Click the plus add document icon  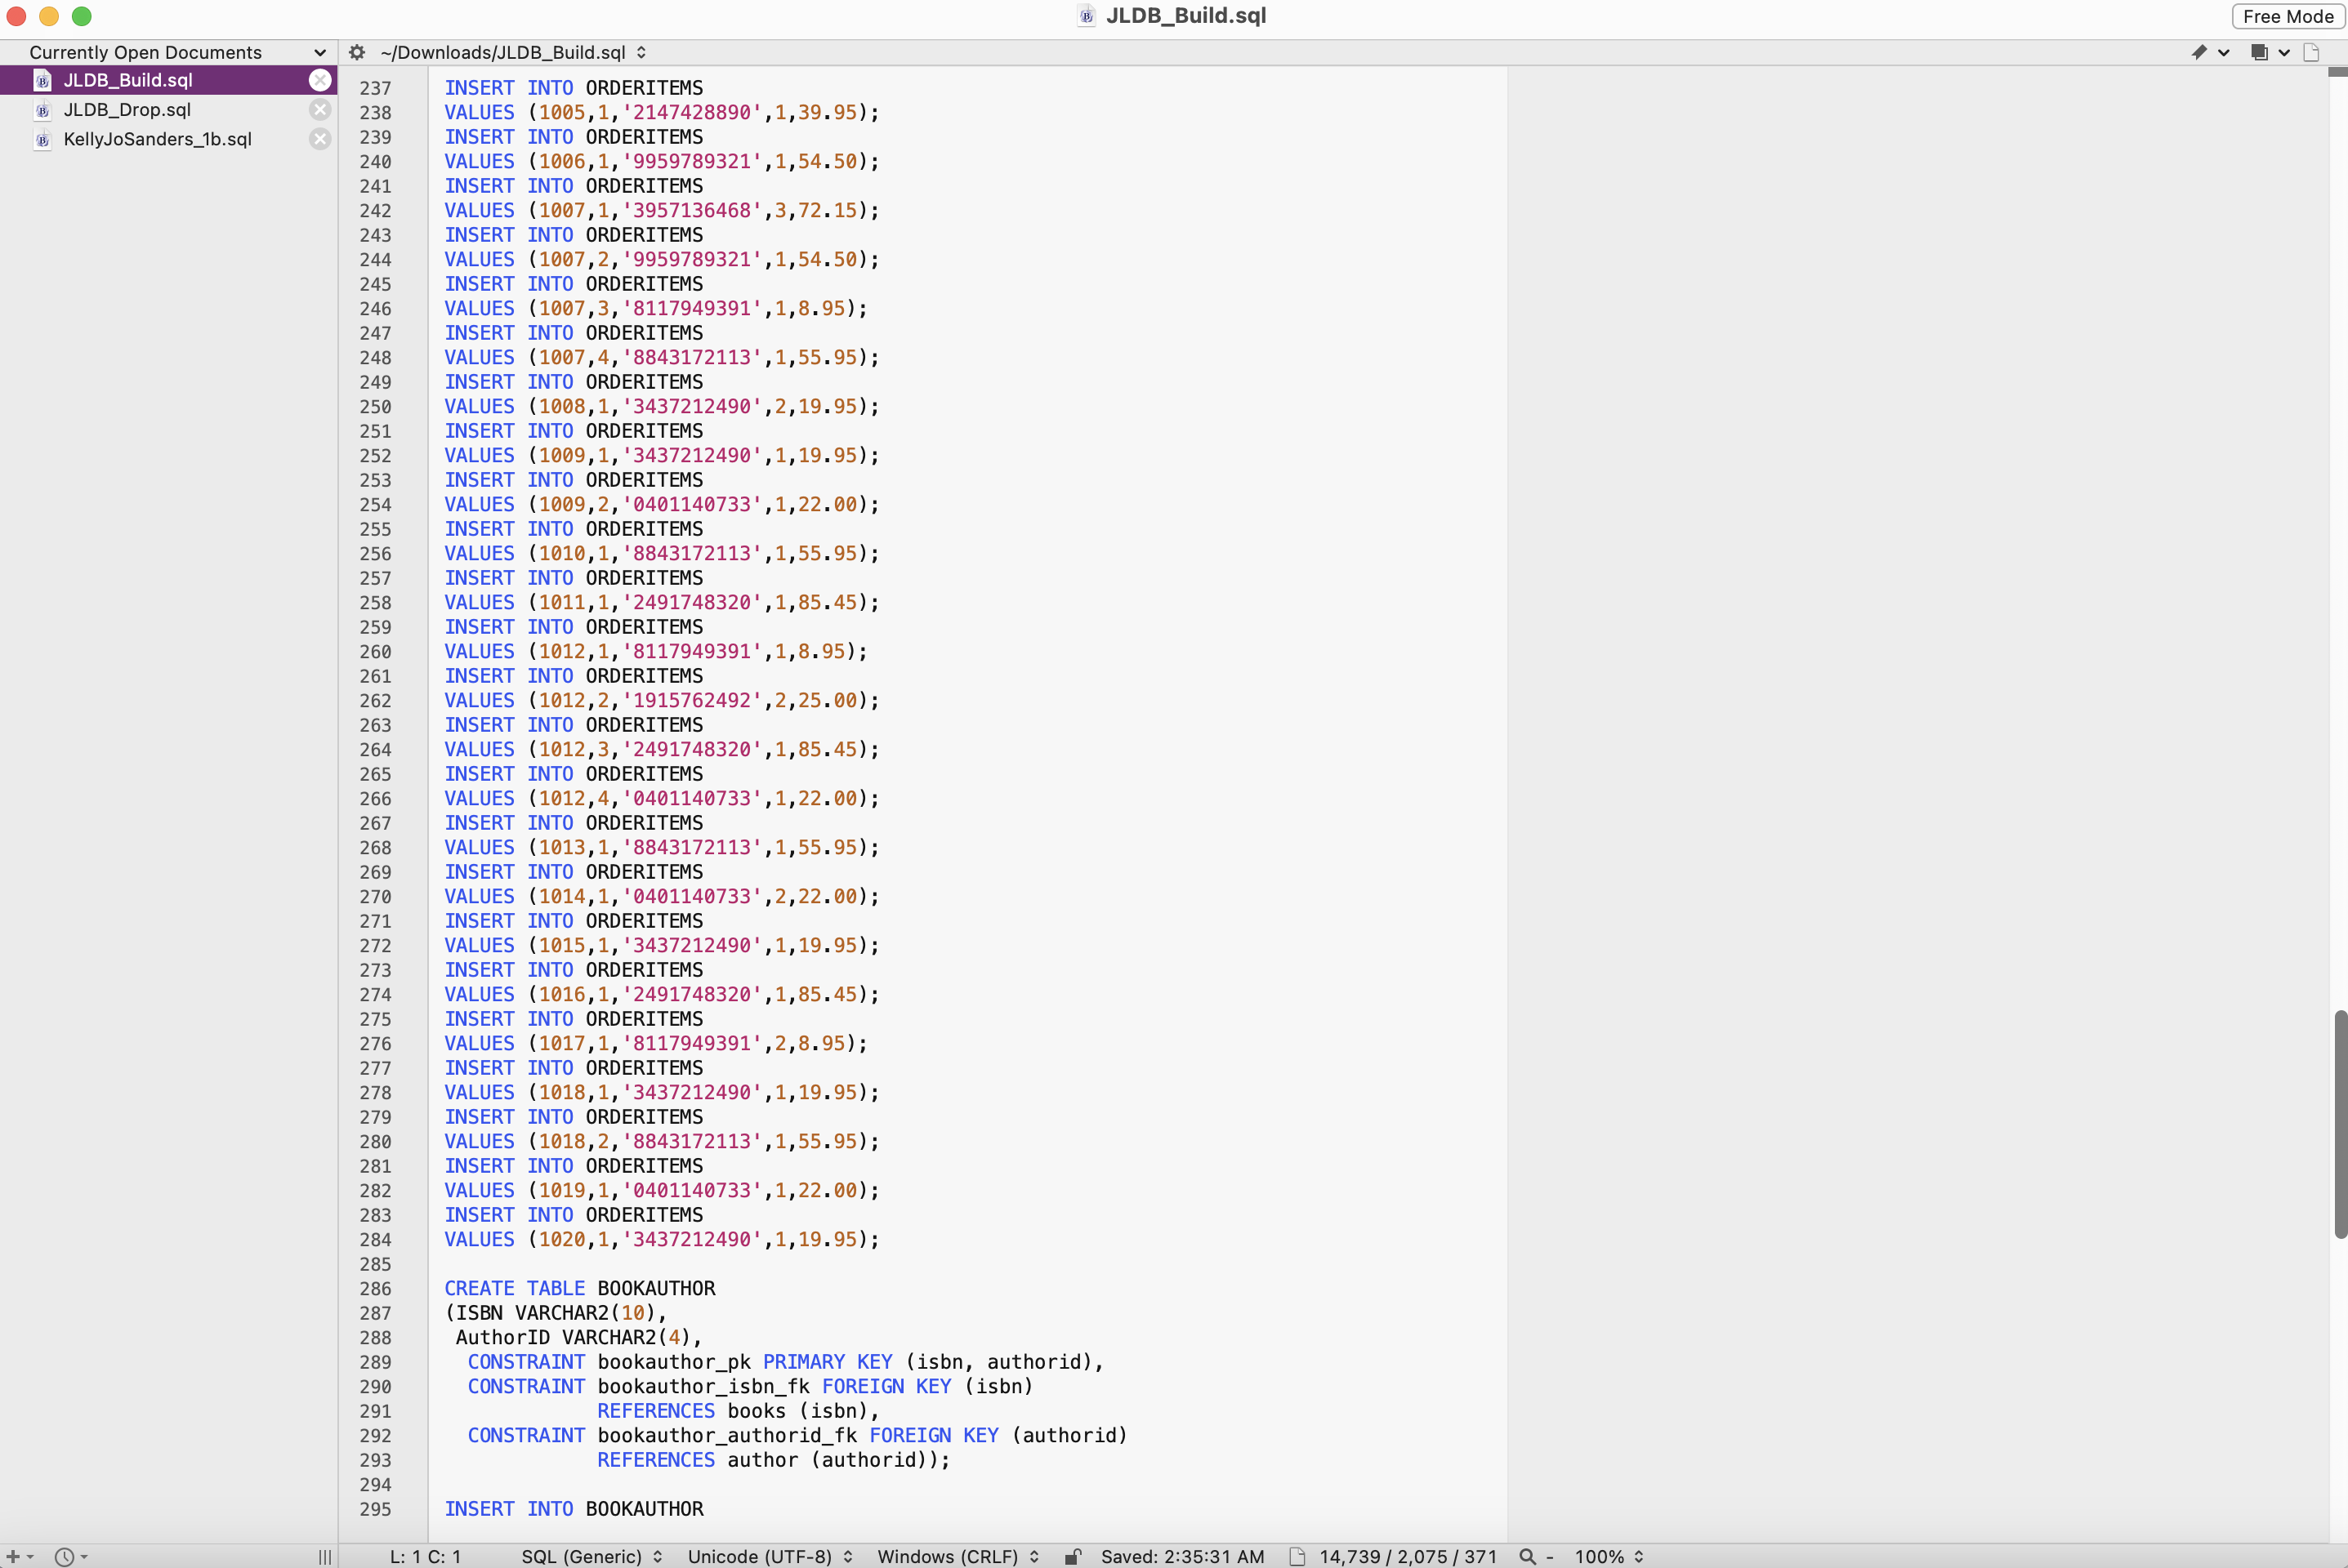tap(14, 1556)
